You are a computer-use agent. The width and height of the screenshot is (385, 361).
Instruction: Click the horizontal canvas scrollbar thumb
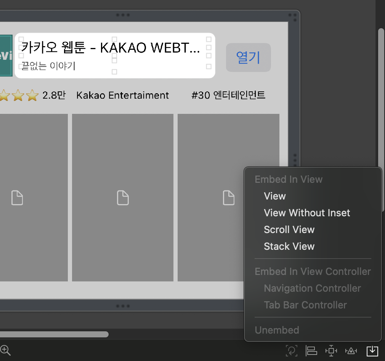click(x=54, y=334)
